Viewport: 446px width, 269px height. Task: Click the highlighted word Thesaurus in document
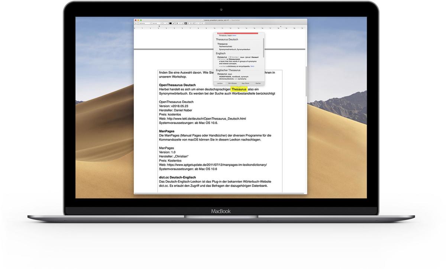click(x=239, y=89)
